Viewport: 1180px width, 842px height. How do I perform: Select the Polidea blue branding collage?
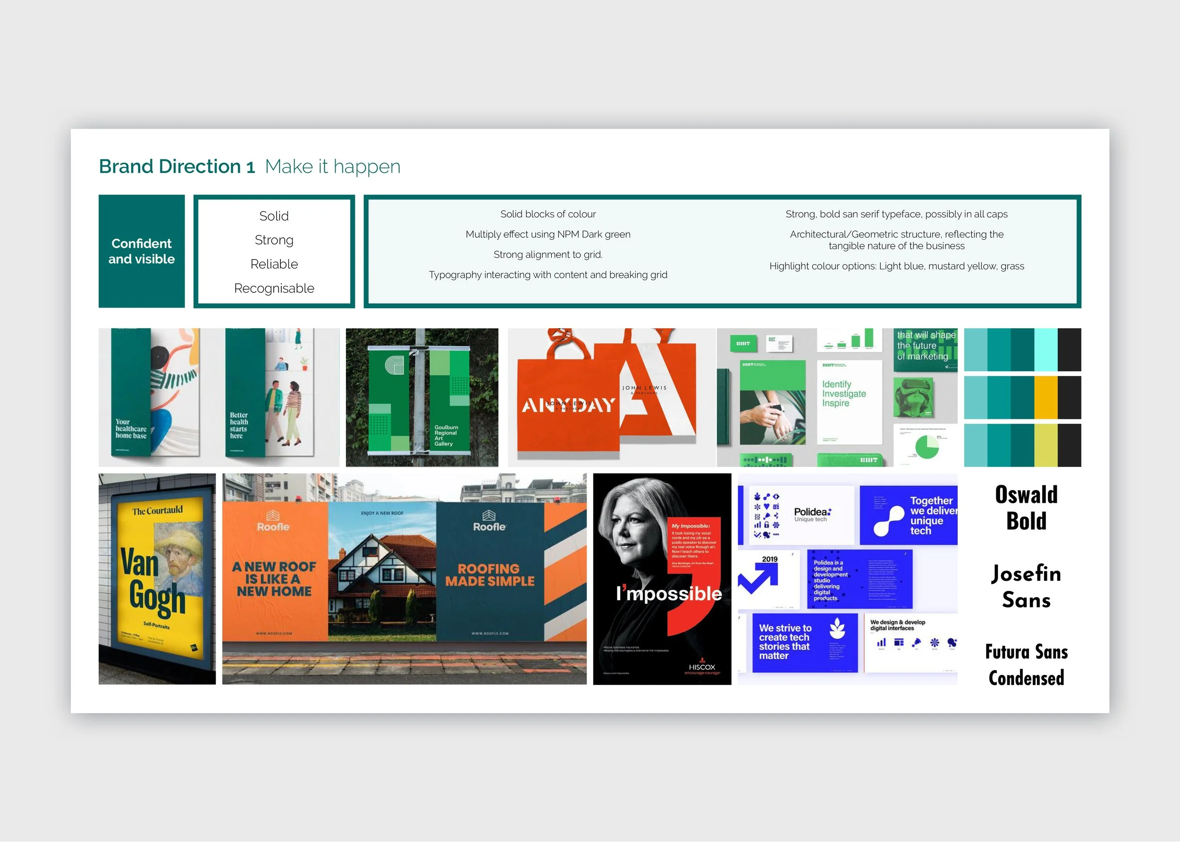(x=847, y=579)
